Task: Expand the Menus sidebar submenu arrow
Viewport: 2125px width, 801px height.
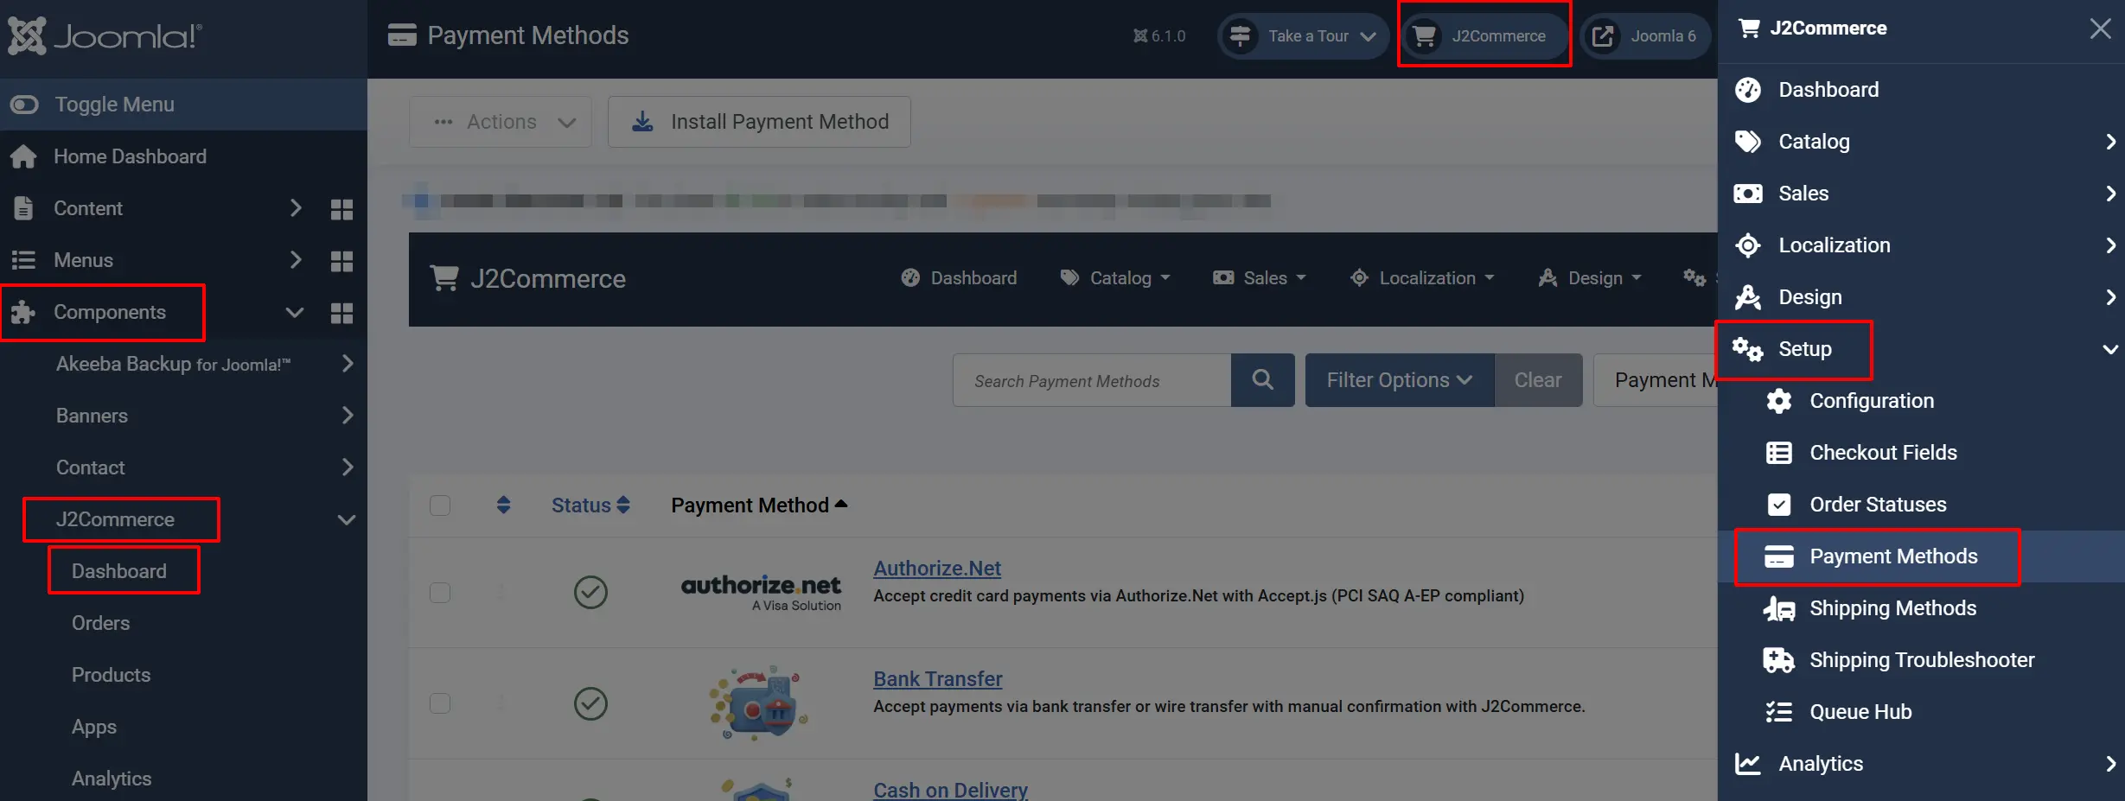Action: pos(296,260)
